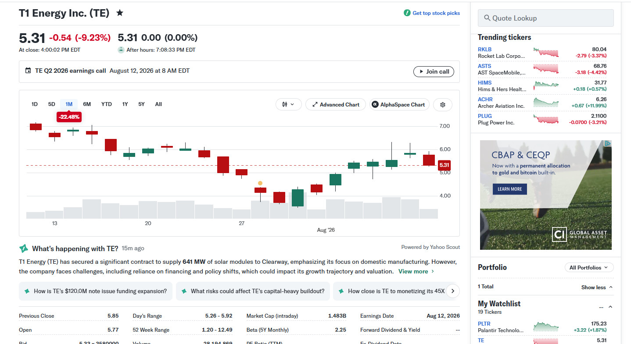The width and height of the screenshot is (631, 344).
Task: Open the ACHR sparkline chart
Action: 546,103
